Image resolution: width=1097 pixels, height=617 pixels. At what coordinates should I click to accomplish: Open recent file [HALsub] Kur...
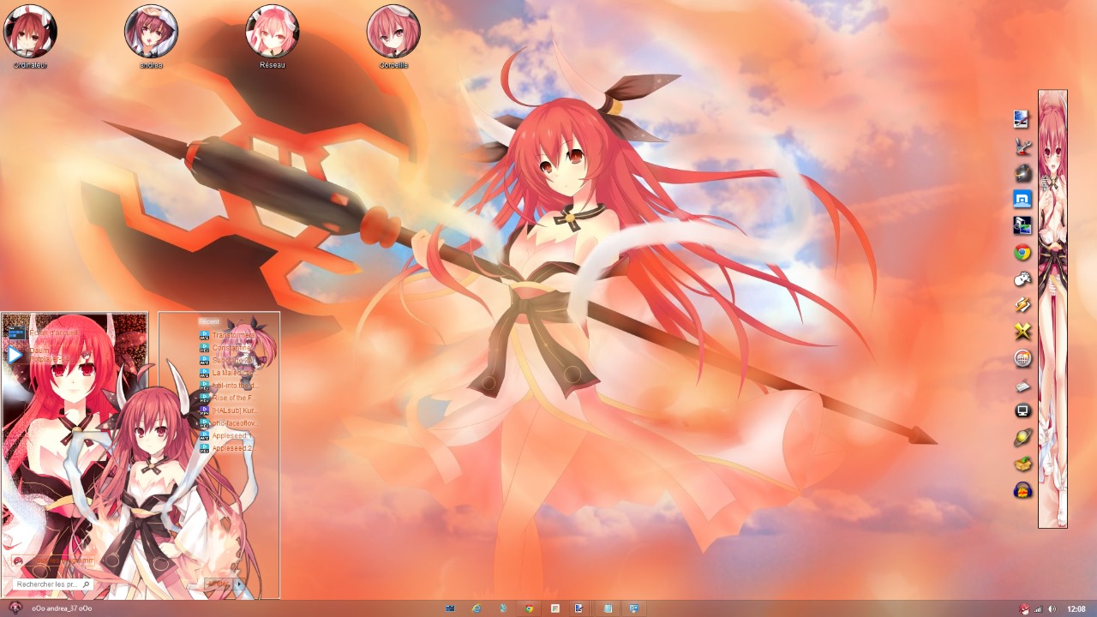click(227, 410)
